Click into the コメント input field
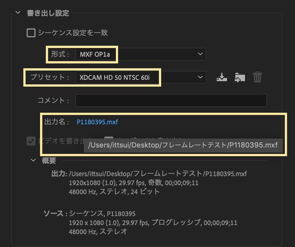Viewport: 295px width, 247px height. pos(171,100)
